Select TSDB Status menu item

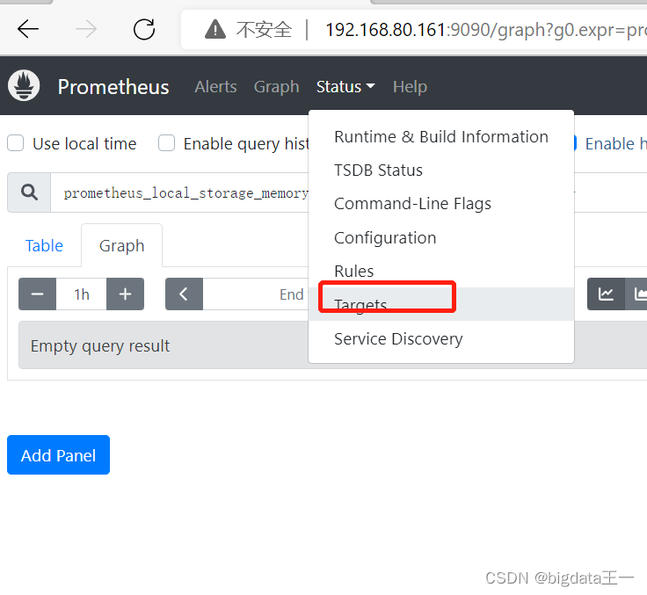pos(441,170)
